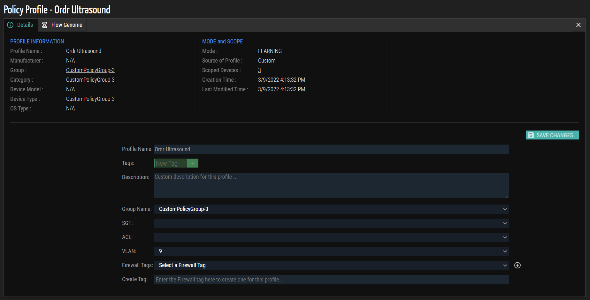Click into the Profile Name text field
Image resolution: width=590 pixels, height=300 pixels.
pos(331,149)
